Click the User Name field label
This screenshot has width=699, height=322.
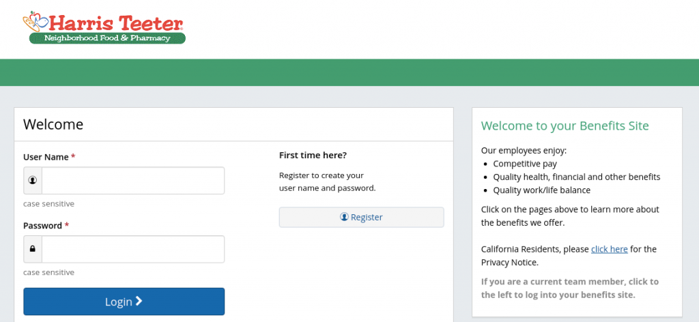(46, 157)
